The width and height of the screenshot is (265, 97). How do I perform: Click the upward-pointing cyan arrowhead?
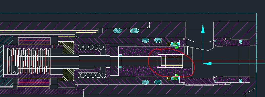coord(203,29)
